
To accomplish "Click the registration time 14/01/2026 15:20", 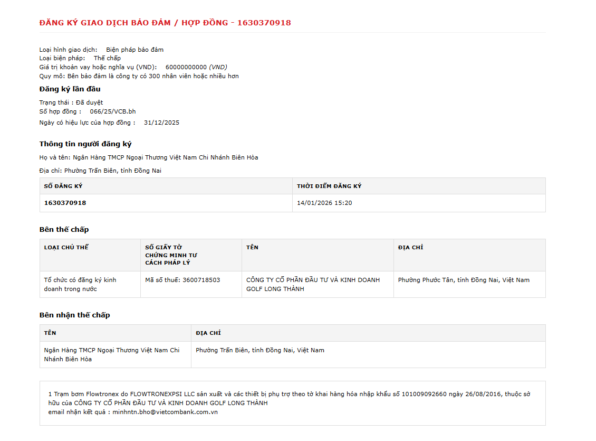I will [x=324, y=203].
